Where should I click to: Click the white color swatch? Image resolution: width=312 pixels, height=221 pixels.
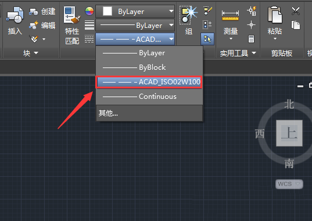tap(107, 11)
